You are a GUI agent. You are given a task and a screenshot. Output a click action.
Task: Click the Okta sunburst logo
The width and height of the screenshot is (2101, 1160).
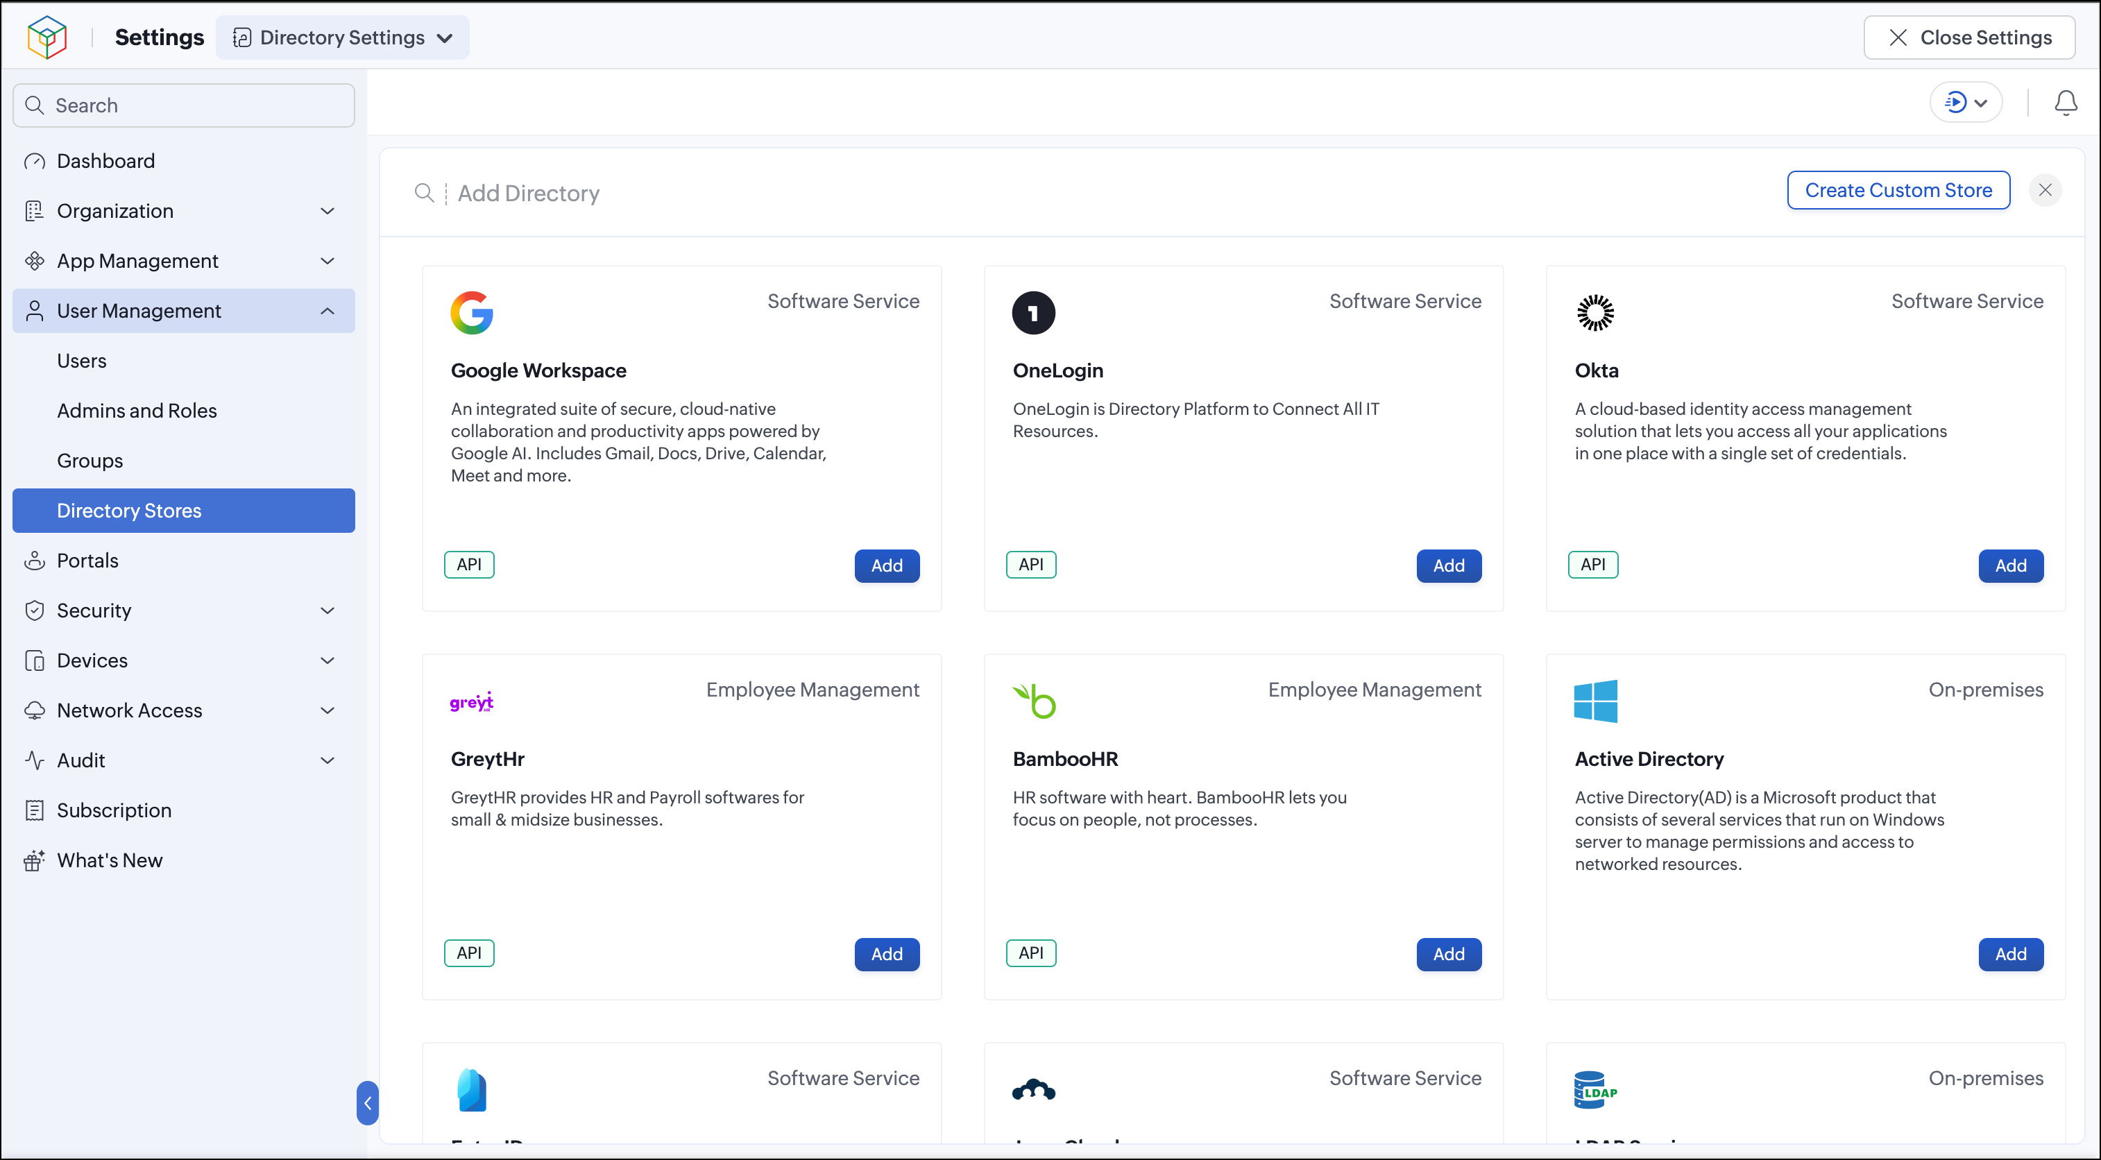(x=1594, y=312)
